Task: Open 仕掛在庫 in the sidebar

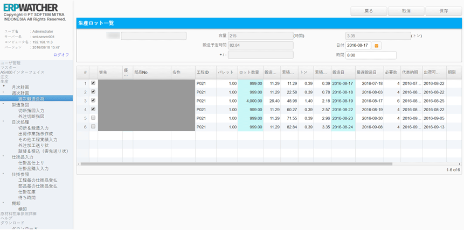Action: [27, 192]
